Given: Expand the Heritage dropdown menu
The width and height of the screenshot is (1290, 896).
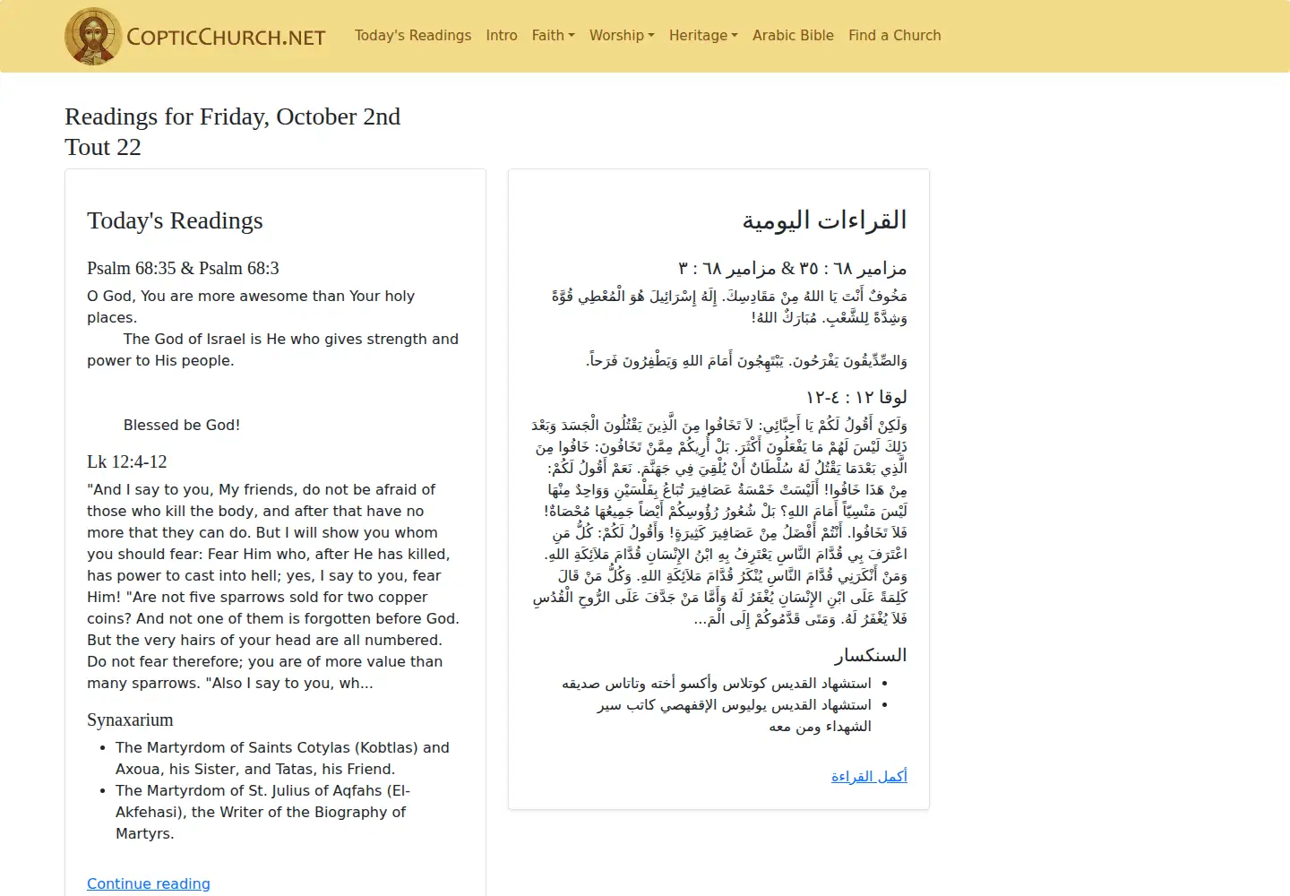Looking at the screenshot, I should pyautogui.click(x=703, y=36).
